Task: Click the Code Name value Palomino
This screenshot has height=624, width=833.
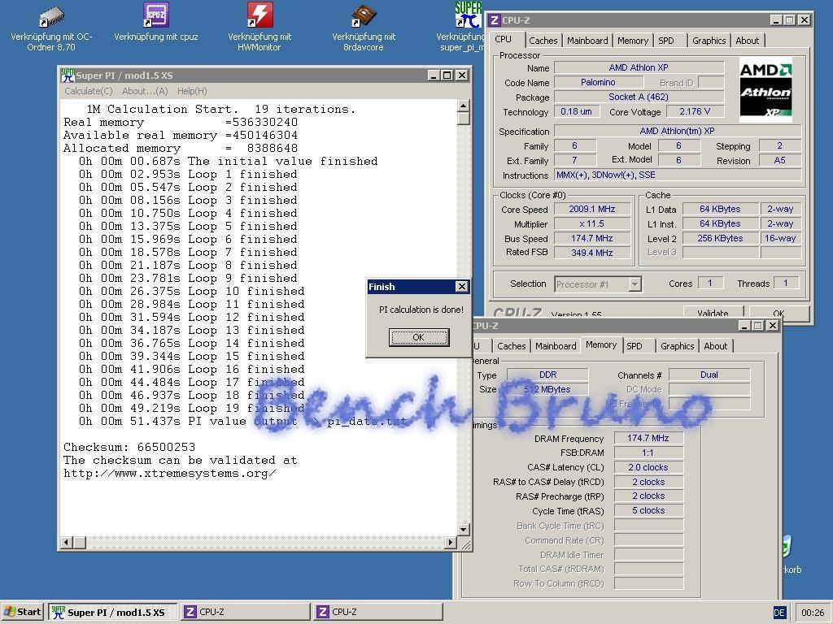Action: (598, 82)
